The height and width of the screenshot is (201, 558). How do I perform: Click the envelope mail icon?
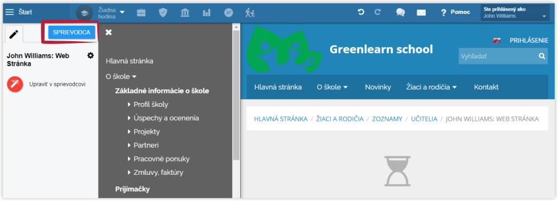pyautogui.click(x=421, y=12)
